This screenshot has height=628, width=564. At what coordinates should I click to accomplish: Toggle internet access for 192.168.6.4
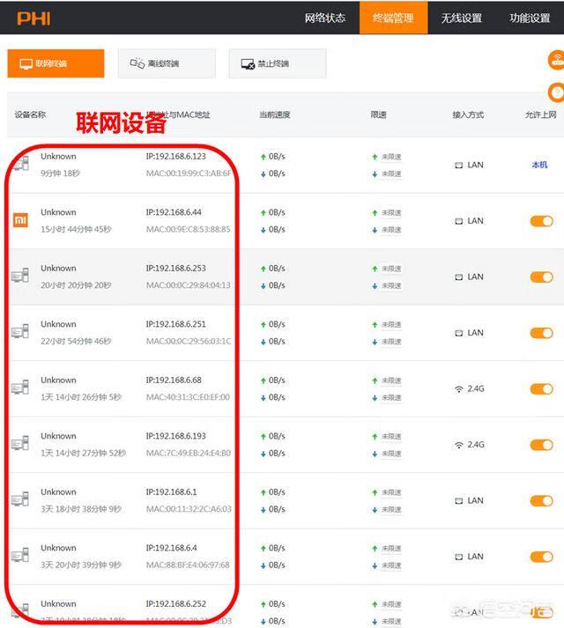[x=541, y=557]
